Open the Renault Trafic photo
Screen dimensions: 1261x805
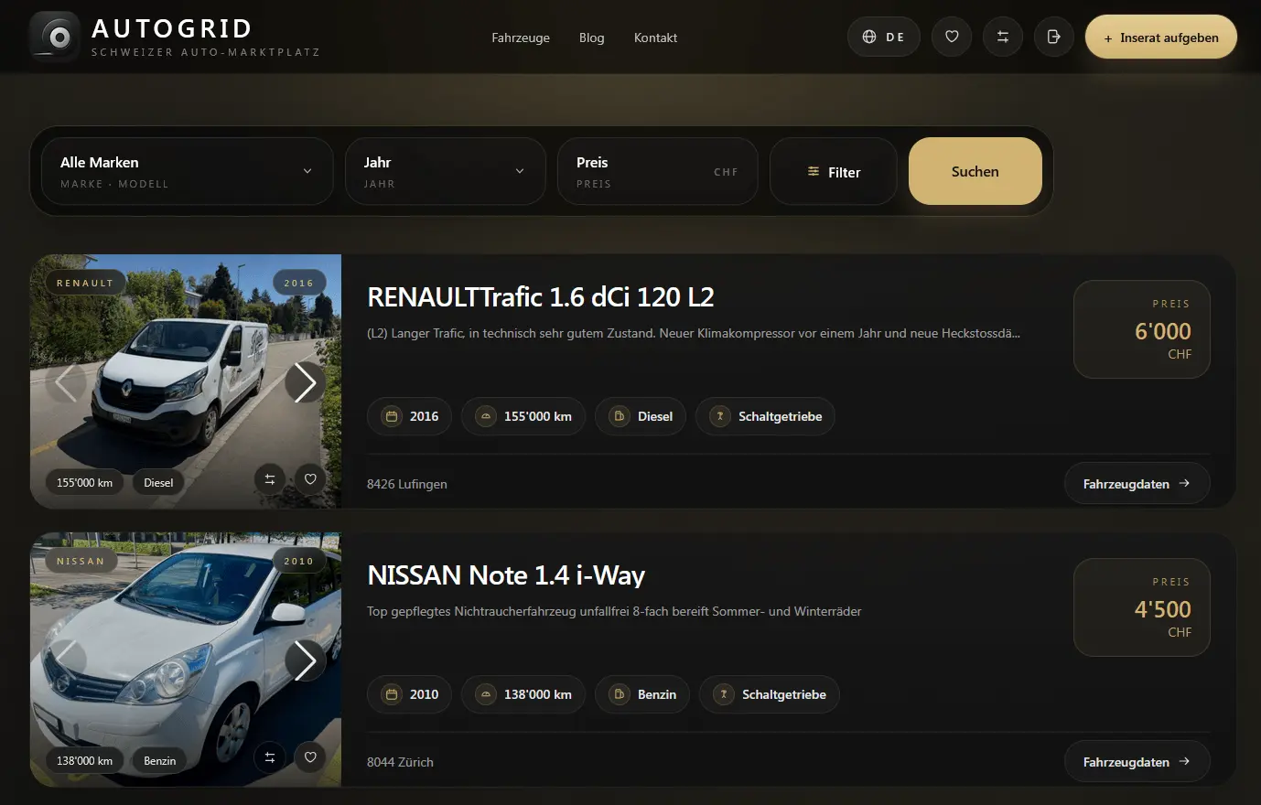(x=186, y=381)
